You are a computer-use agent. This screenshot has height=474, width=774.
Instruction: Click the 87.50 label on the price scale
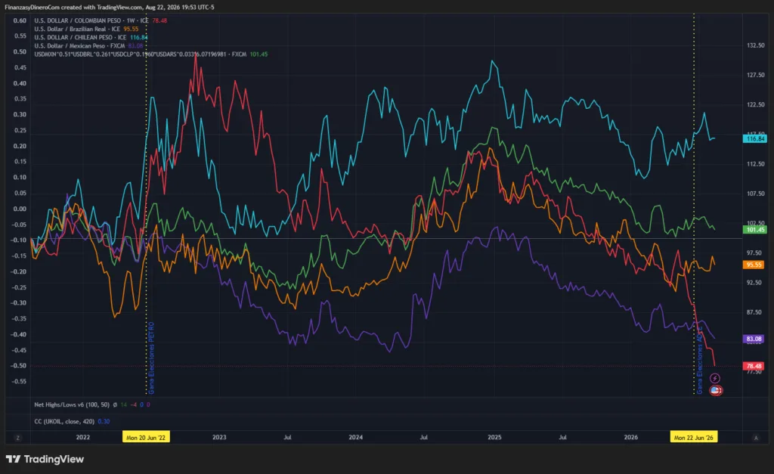click(x=755, y=312)
